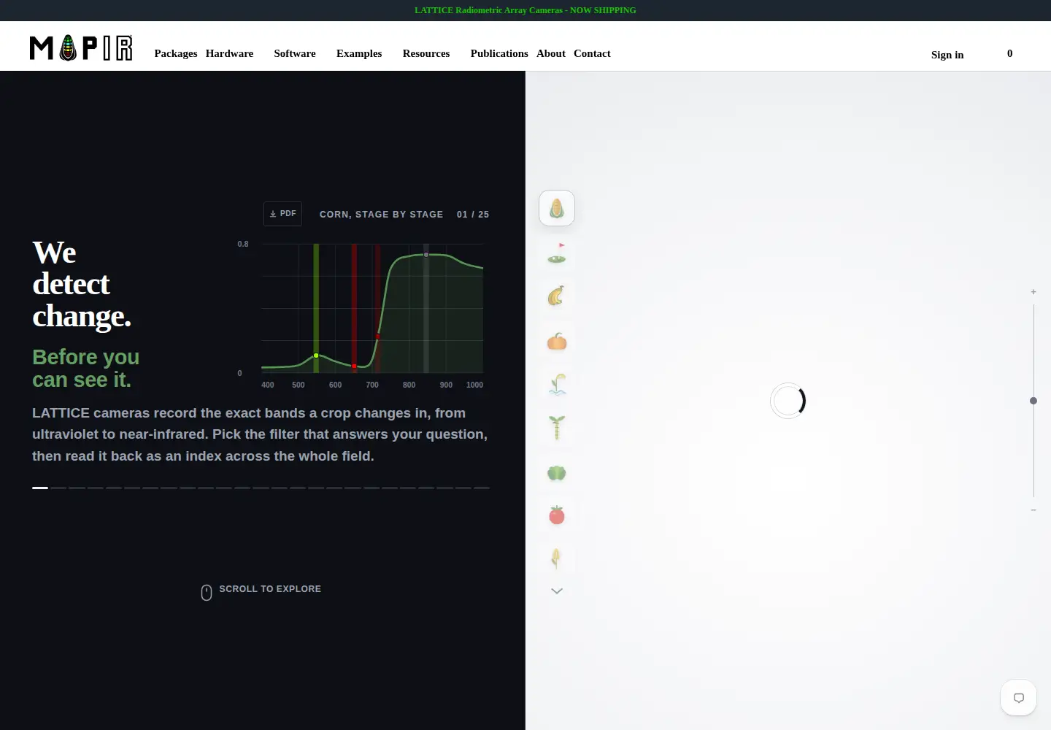
Task: Open the Examples menu
Action: [359, 53]
